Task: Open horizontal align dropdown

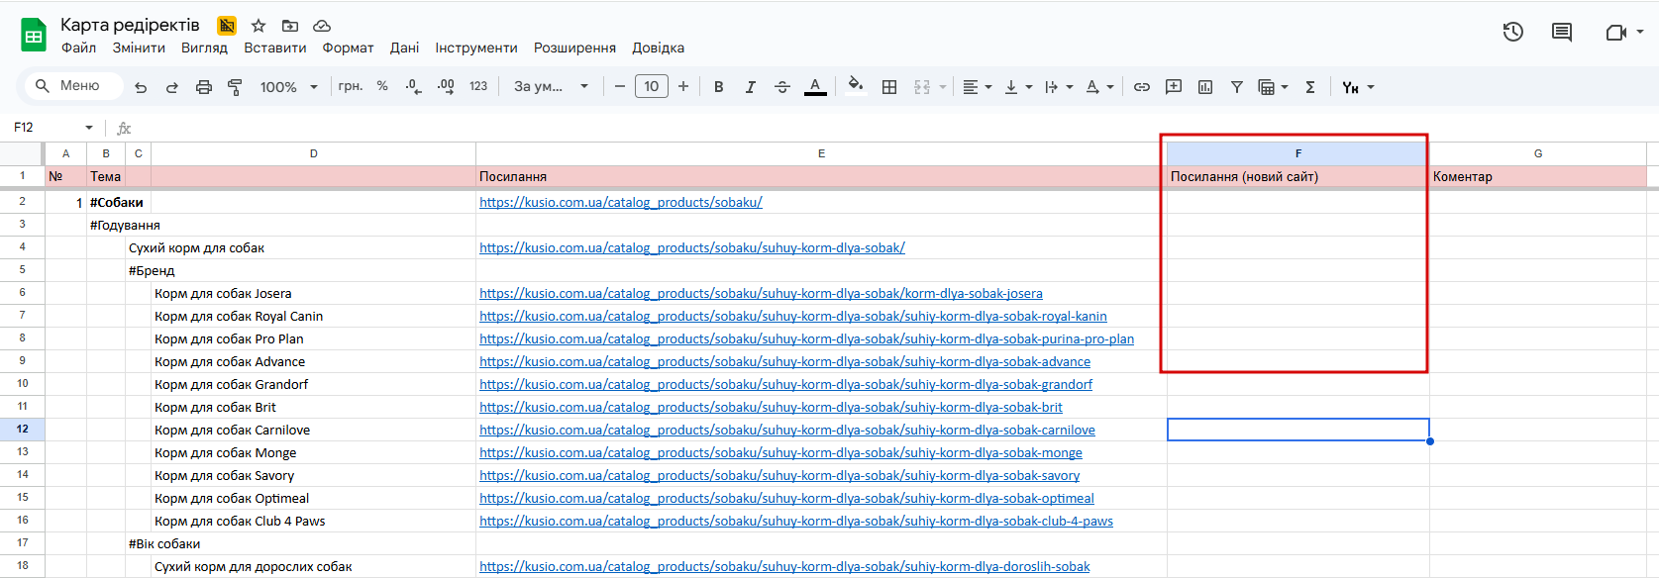Action: click(x=977, y=87)
